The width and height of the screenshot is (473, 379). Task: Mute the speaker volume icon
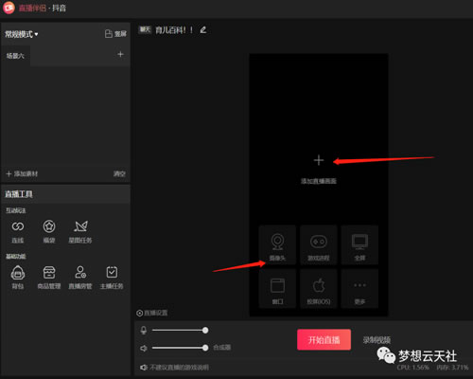(144, 348)
